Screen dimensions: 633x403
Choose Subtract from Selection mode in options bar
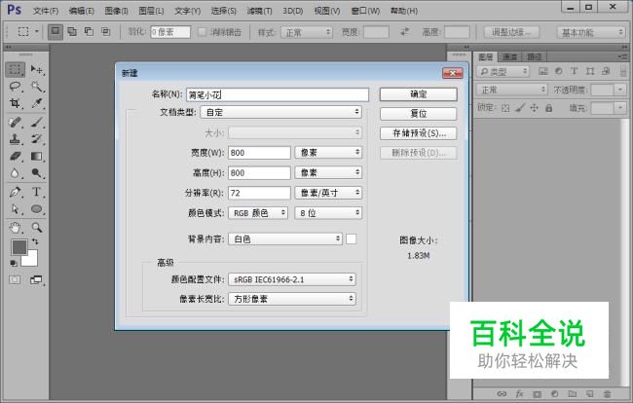coord(89,31)
